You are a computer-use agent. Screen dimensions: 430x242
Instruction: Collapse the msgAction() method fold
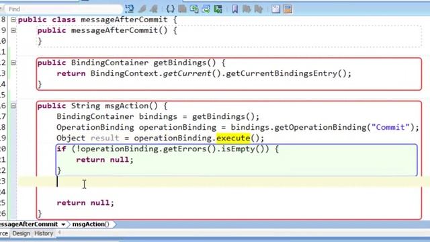coord(13,106)
